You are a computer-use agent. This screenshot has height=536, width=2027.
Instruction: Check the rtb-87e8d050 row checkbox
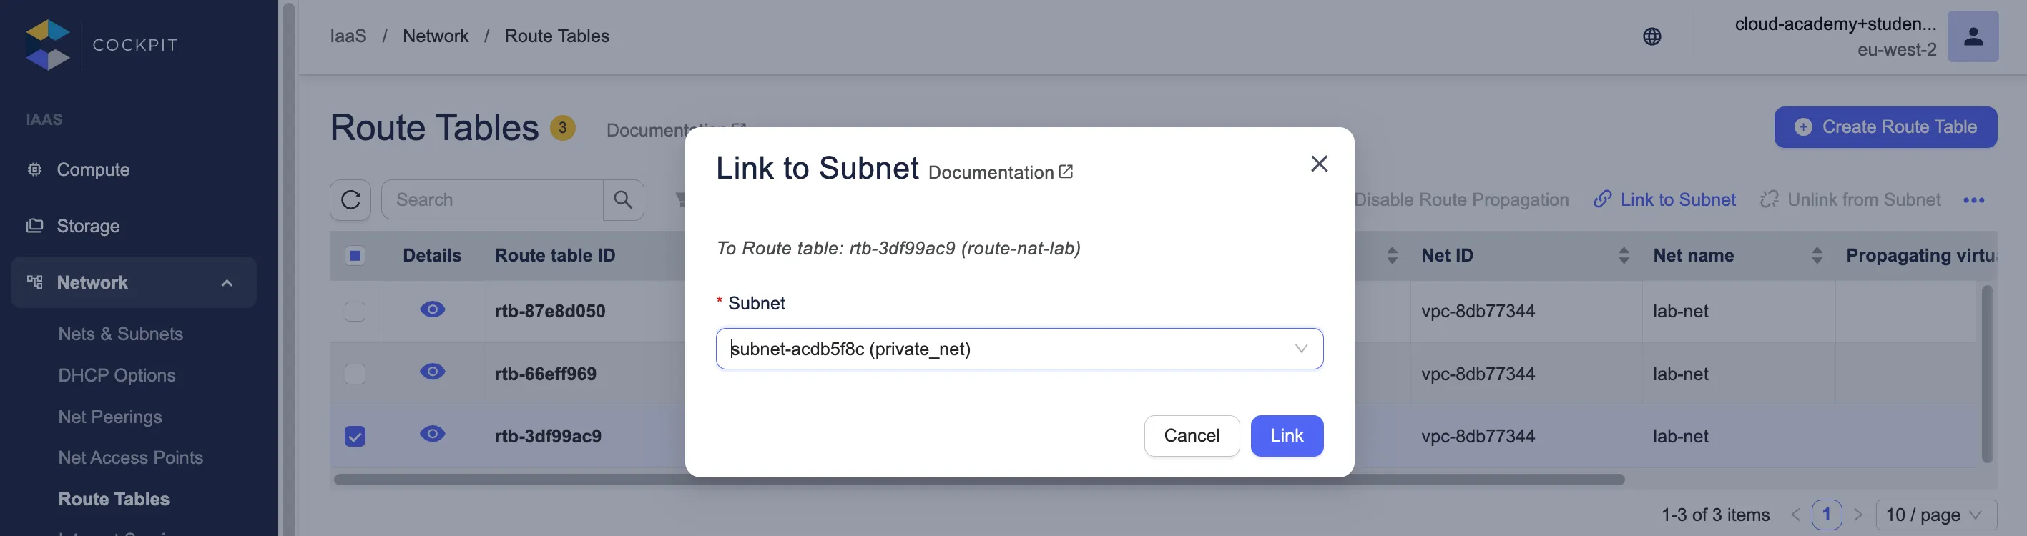tap(355, 311)
